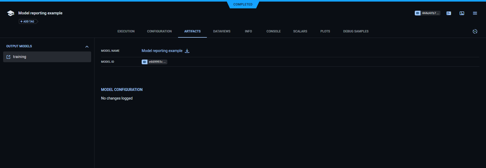This screenshot has width=486, height=168.
Task: Open the Model reporting example model link
Action: tap(162, 51)
